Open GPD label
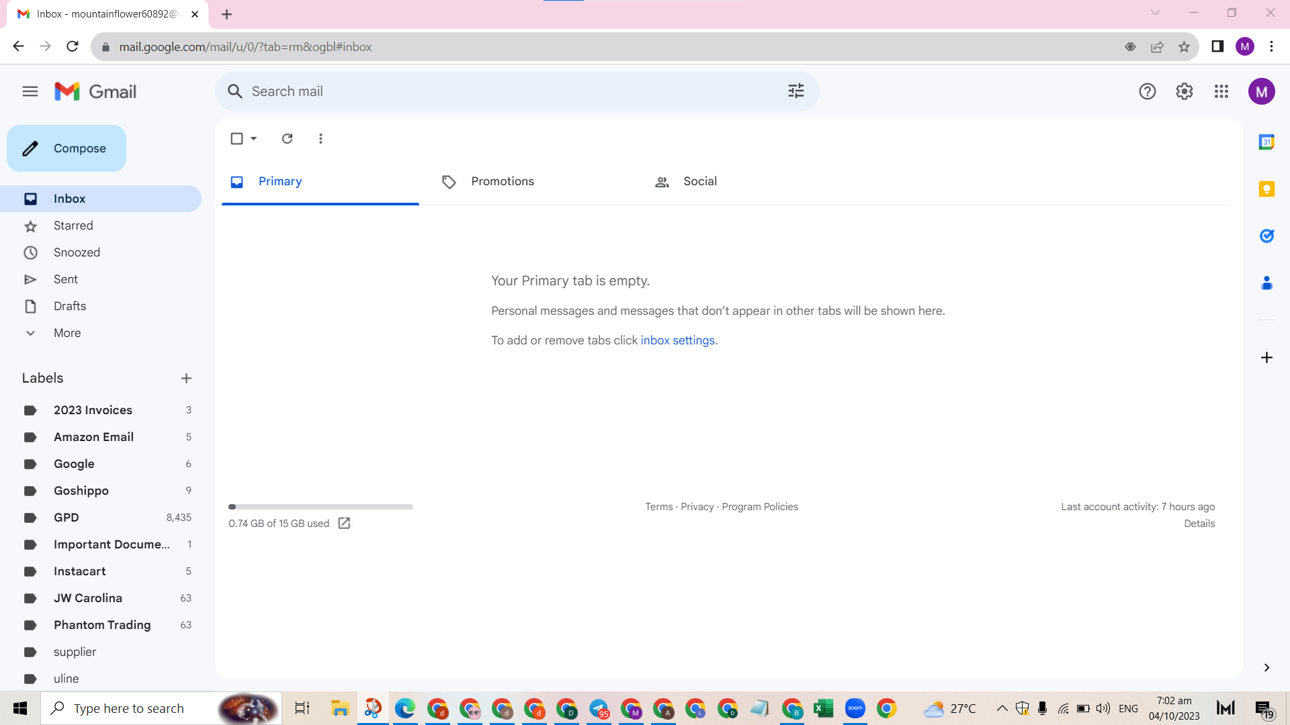This screenshot has height=725, width=1290. click(x=101, y=518)
